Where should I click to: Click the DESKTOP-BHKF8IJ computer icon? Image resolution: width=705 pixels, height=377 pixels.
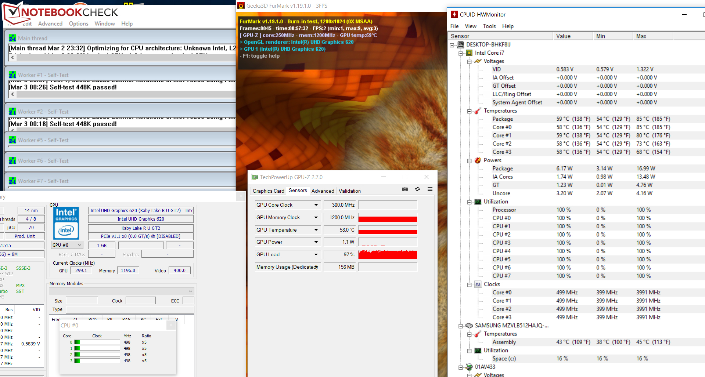(x=460, y=45)
